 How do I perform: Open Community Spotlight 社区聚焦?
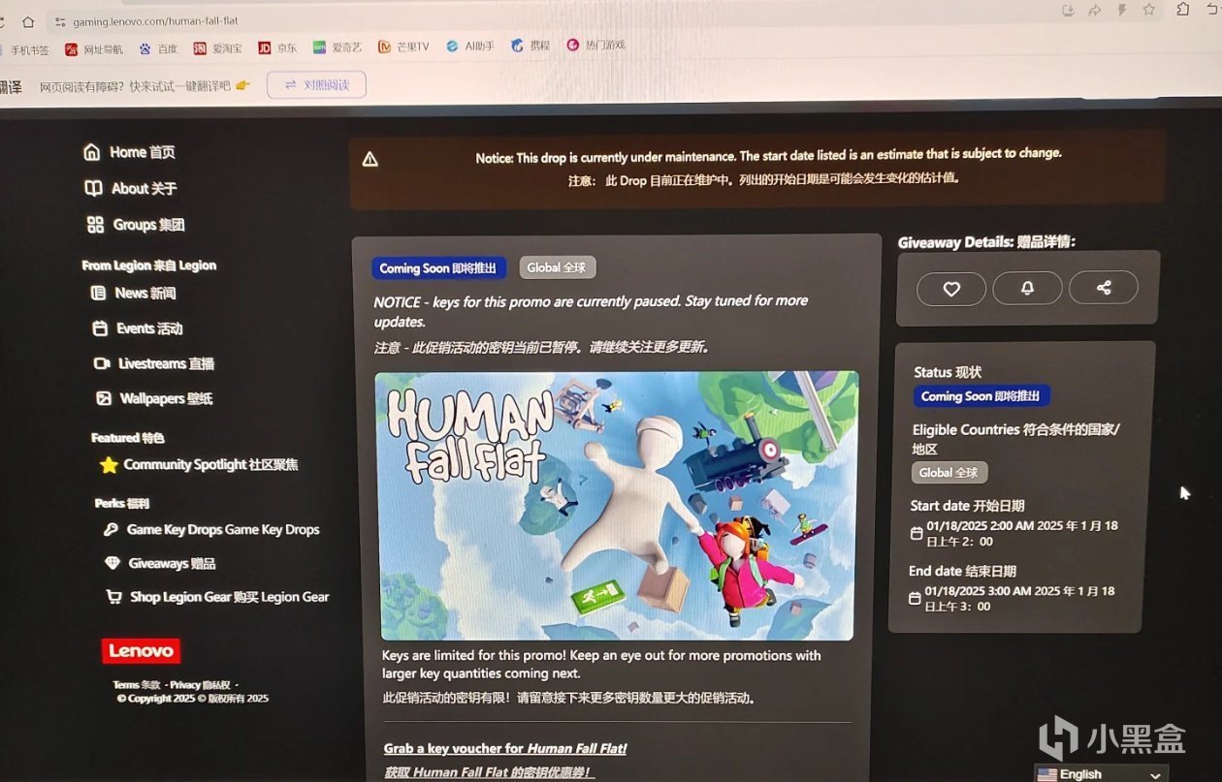[x=199, y=465]
